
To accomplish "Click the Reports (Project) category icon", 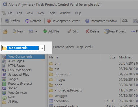I will point(4,84).
